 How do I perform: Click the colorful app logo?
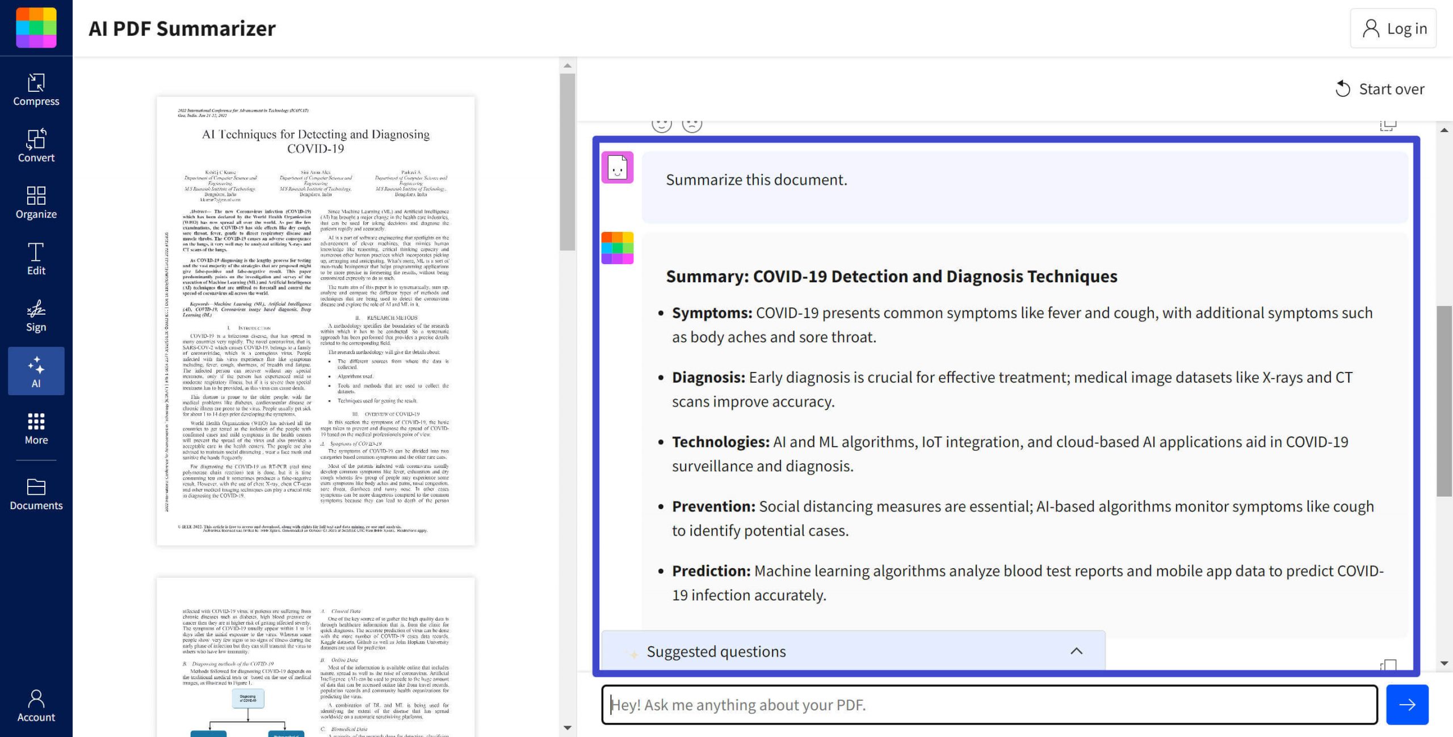click(36, 27)
